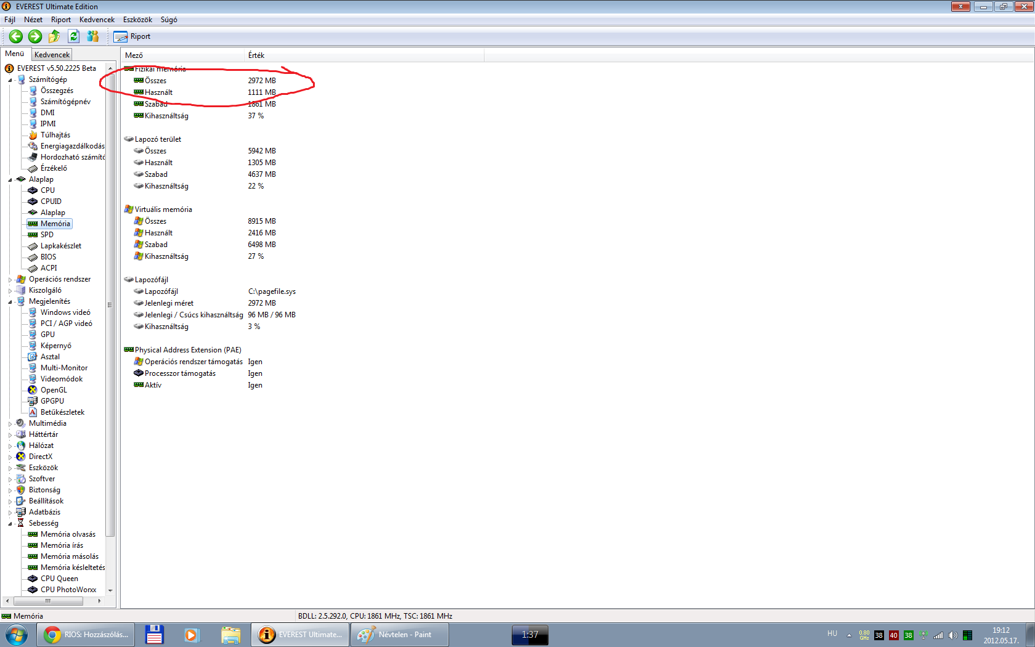
Task: Select the C:\pagefile.sys value
Action: 272,291
